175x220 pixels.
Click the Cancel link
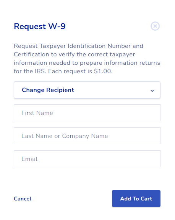23,199
